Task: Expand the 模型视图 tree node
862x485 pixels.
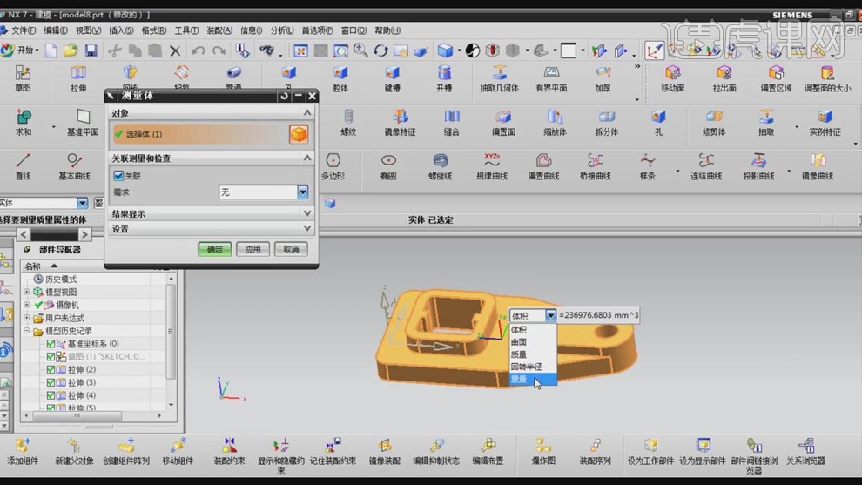Action: pos(26,292)
